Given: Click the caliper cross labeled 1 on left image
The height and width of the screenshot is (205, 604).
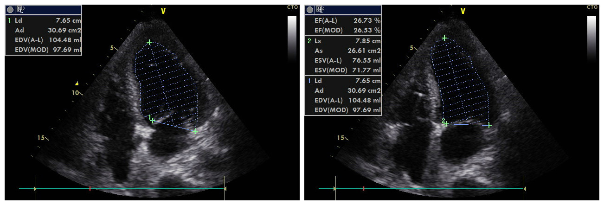Looking at the screenshot, I should 153,121.
